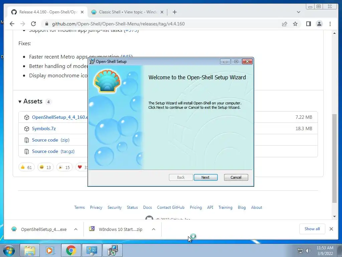
Task: Open Chrome profile avatar menu
Action: tap(319, 24)
